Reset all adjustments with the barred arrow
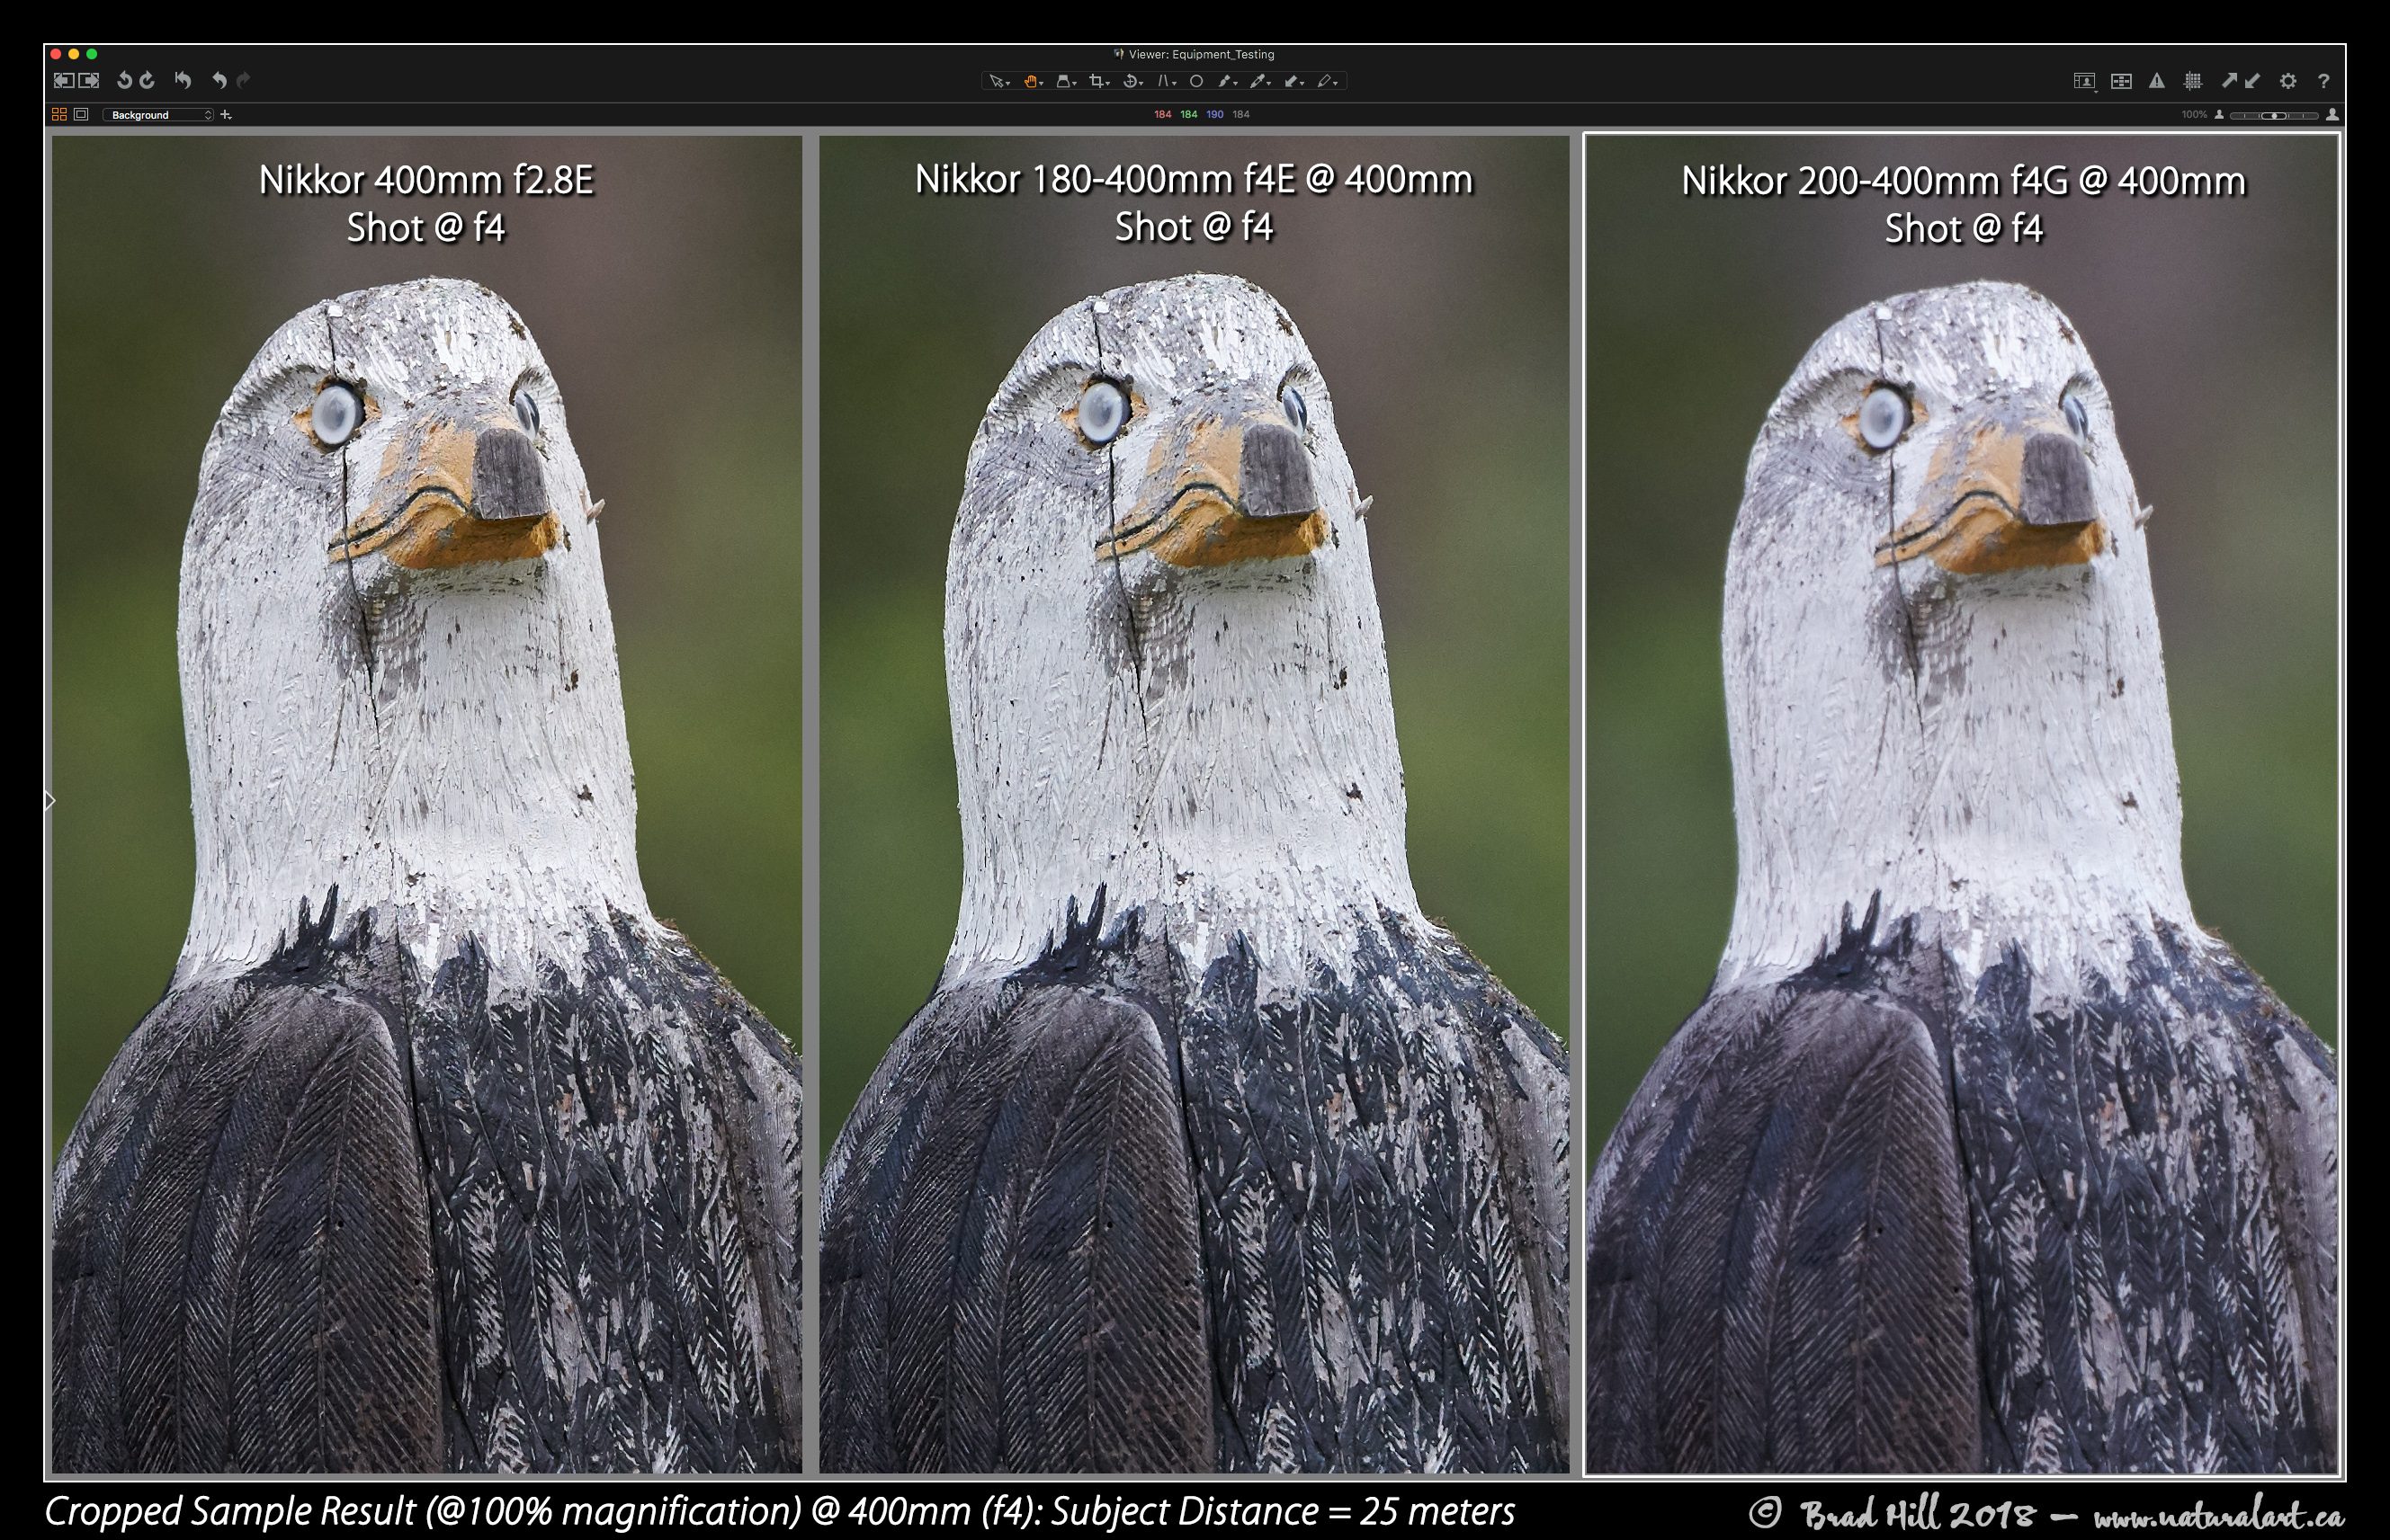The width and height of the screenshot is (2390, 1540). point(184,80)
